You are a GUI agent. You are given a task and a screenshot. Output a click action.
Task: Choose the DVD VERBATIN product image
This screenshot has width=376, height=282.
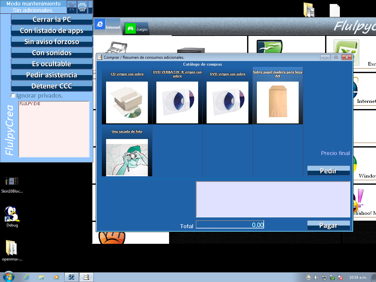(x=177, y=102)
